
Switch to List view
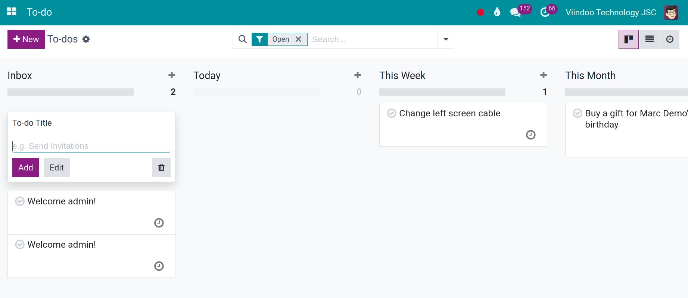[x=650, y=39]
